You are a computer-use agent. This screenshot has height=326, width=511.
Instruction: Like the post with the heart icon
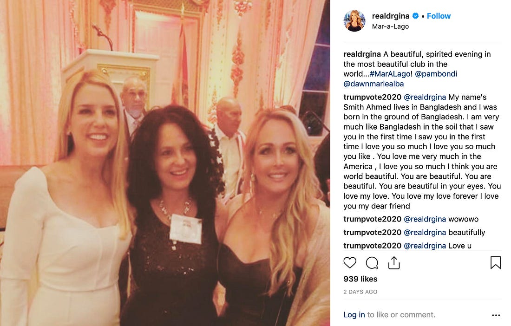tap(350, 262)
